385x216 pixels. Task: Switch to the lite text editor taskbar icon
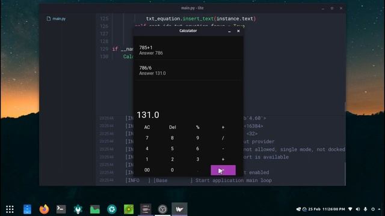[146, 209]
